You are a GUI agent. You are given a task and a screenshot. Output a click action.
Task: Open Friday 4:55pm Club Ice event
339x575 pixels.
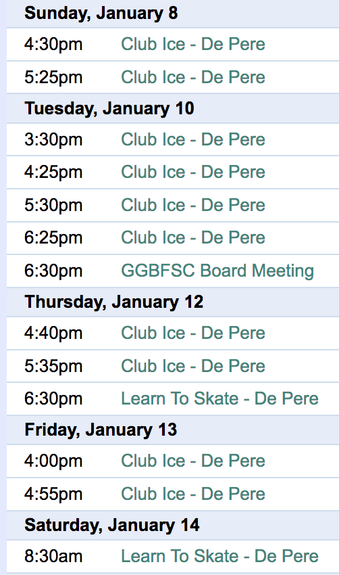pyautogui.click(x=193, y=494)
